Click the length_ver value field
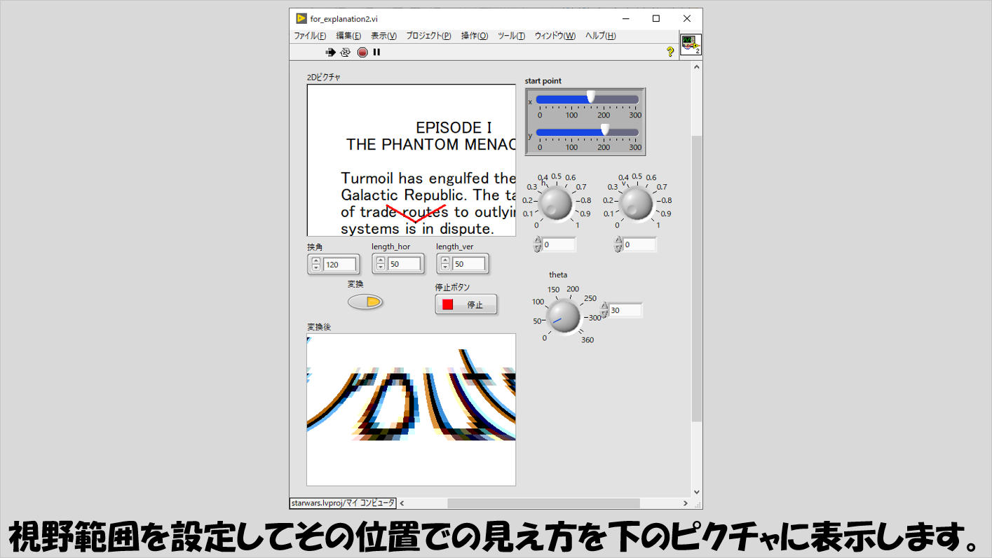Viewport: 992px width, 558px height. 469,264
